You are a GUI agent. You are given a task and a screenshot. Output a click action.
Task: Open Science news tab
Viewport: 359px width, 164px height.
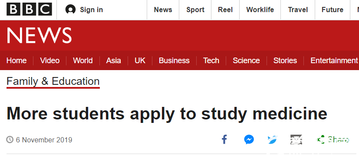[x=246, y=61]
